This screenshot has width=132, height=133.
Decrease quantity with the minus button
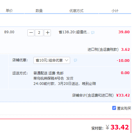point(31,33)
